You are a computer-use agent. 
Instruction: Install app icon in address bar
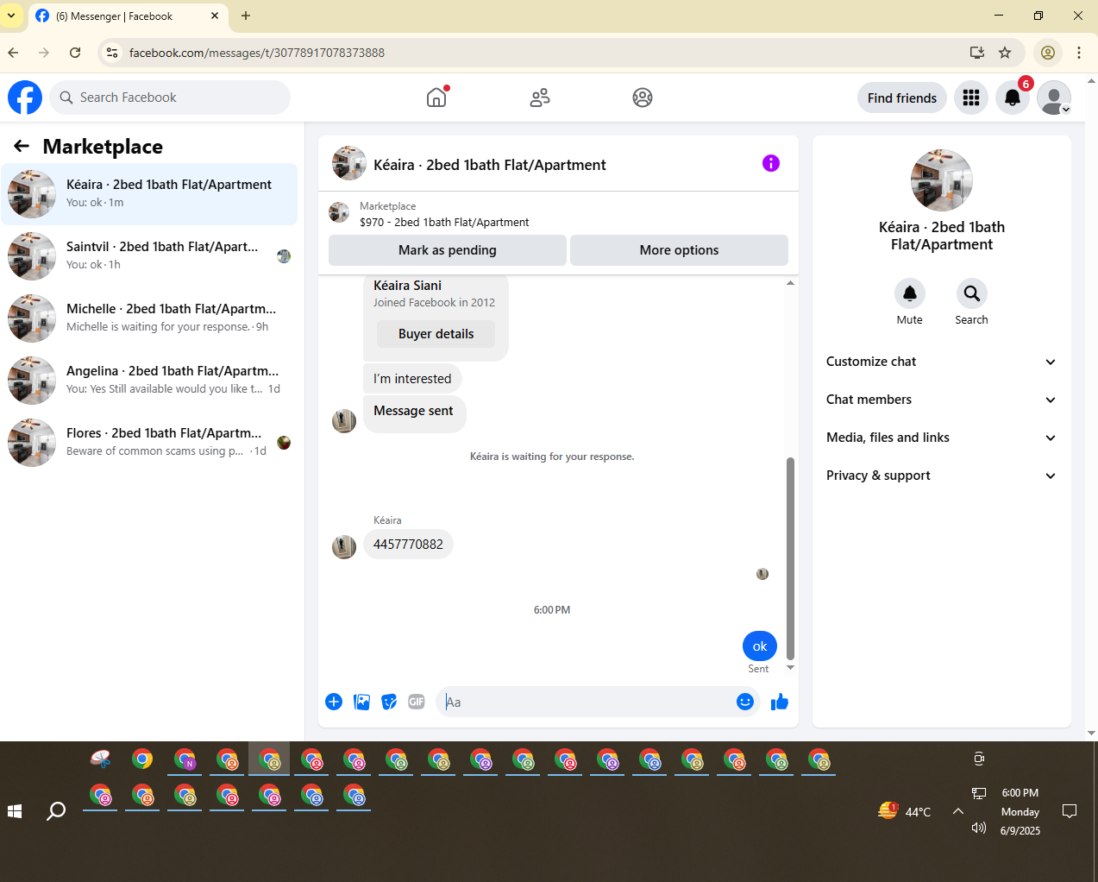[x=977, y=53]
